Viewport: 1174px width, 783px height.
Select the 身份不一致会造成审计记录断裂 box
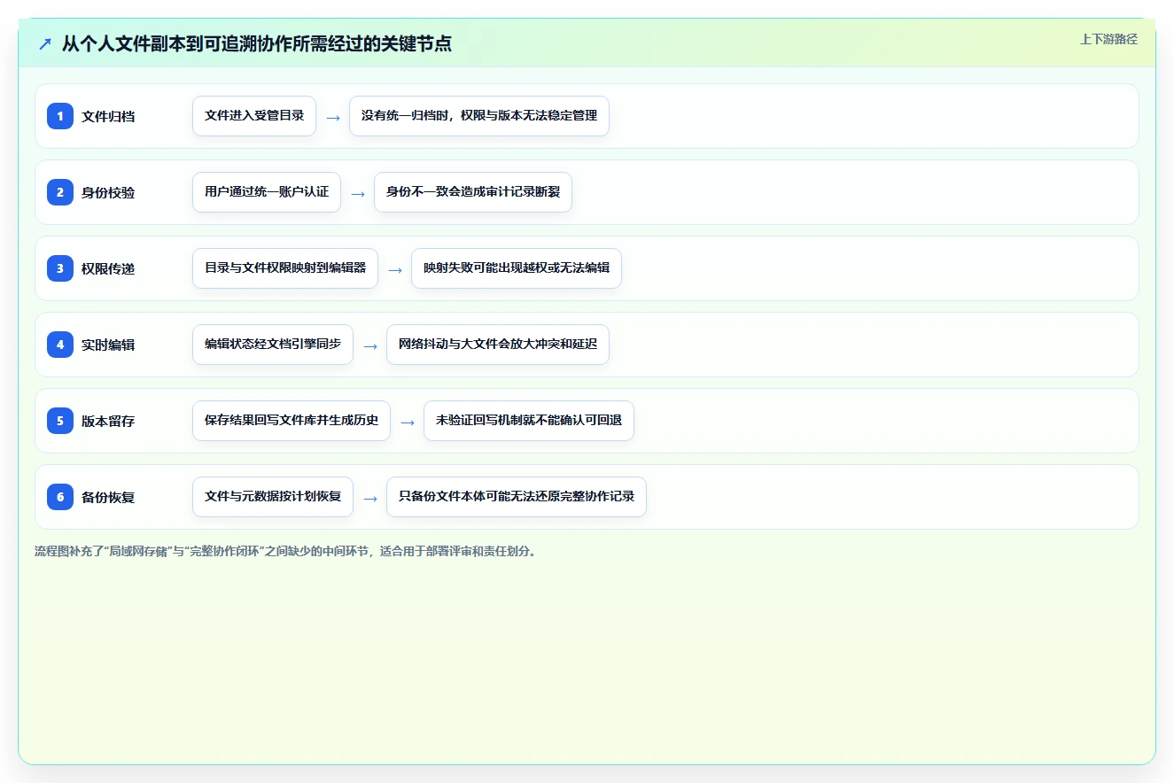[x=473, y=192]
